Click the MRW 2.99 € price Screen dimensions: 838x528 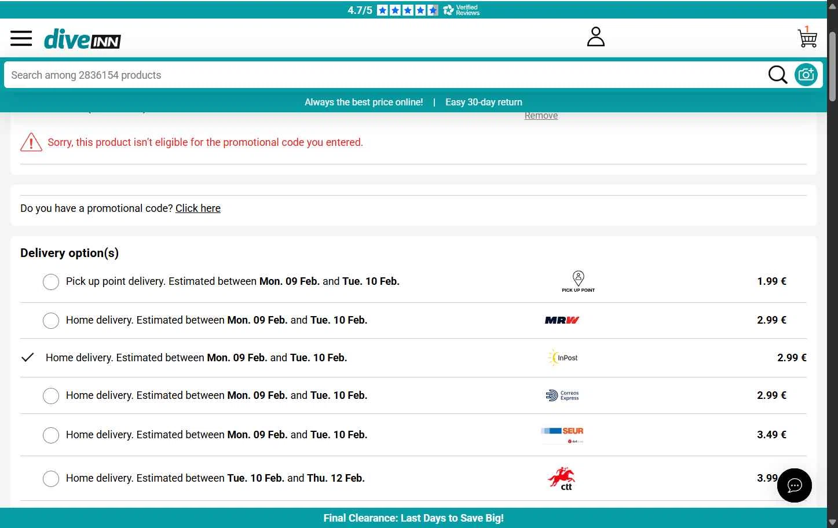click(x=771, y=320)
